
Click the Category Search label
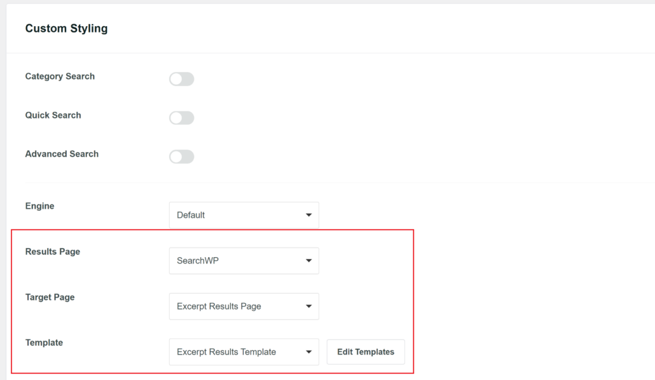point(60,76)
